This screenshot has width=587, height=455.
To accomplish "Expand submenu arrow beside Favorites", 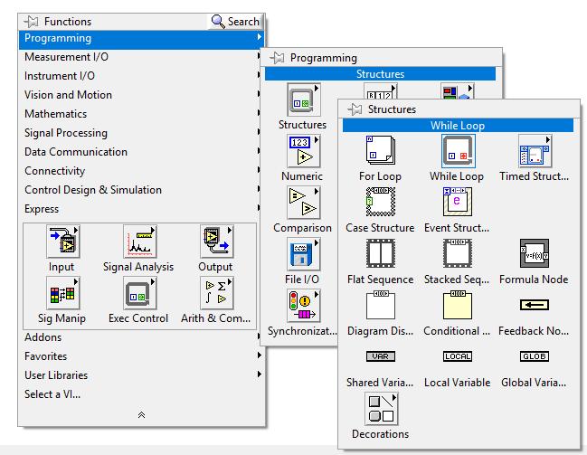I will tap(259, 355).
